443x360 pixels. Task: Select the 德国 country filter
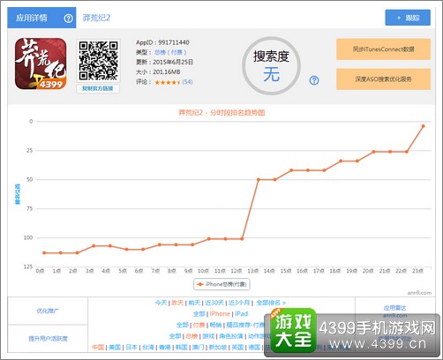[x=254, y=347]
